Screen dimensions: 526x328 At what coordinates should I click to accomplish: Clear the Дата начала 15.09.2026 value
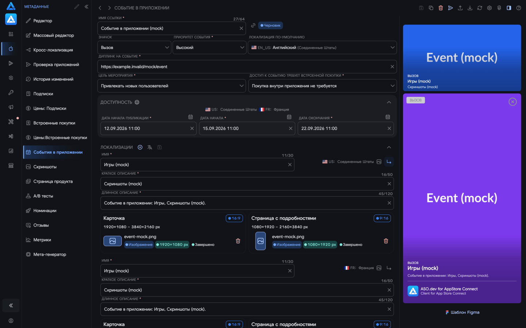291,129
